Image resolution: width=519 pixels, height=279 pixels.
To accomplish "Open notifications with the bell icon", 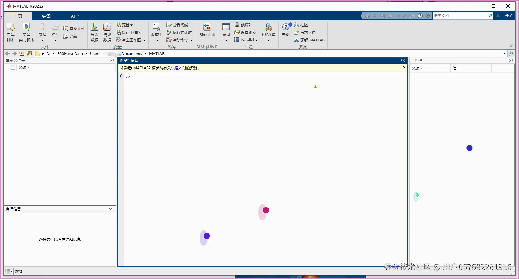I will click(x=498, y=16).
